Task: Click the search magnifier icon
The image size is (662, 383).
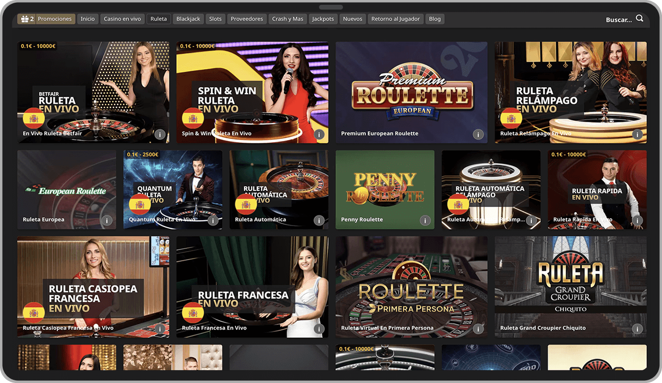Action: pos(639,19)
